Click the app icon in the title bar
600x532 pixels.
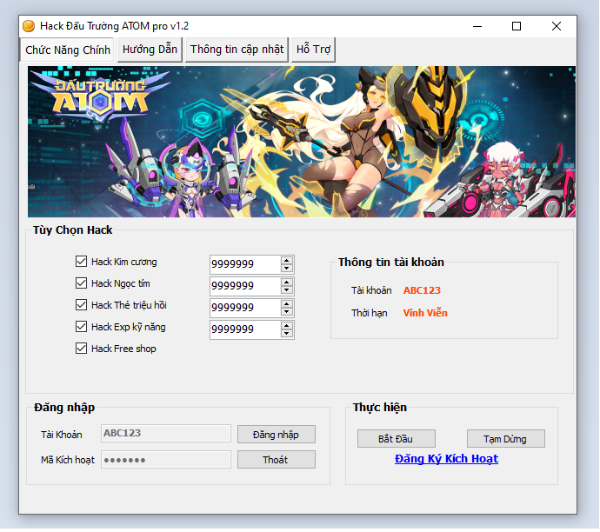coord(29,26)
